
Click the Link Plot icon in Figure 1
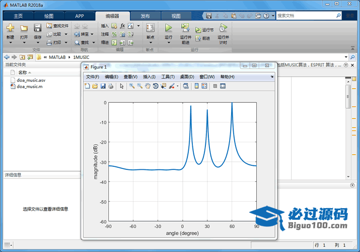click(186, 86)
